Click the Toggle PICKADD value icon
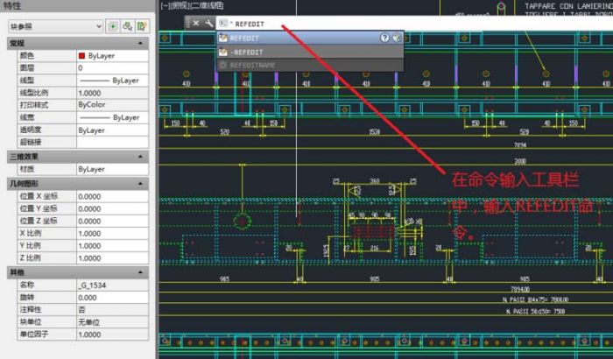 pos(112,26)
